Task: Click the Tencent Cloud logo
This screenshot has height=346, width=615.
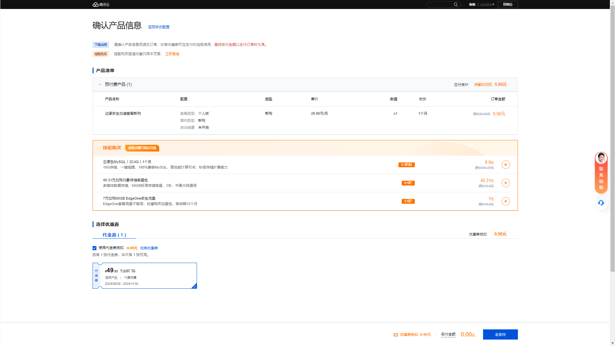Action: (x=101, y=4)
